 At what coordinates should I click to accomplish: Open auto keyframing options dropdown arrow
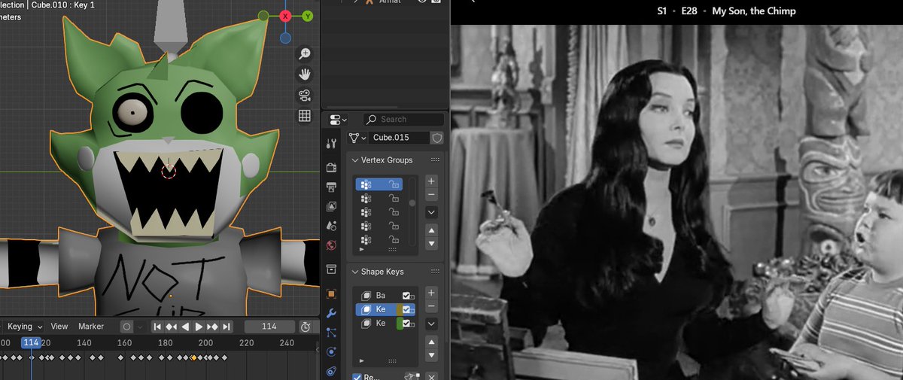[139, 327]
